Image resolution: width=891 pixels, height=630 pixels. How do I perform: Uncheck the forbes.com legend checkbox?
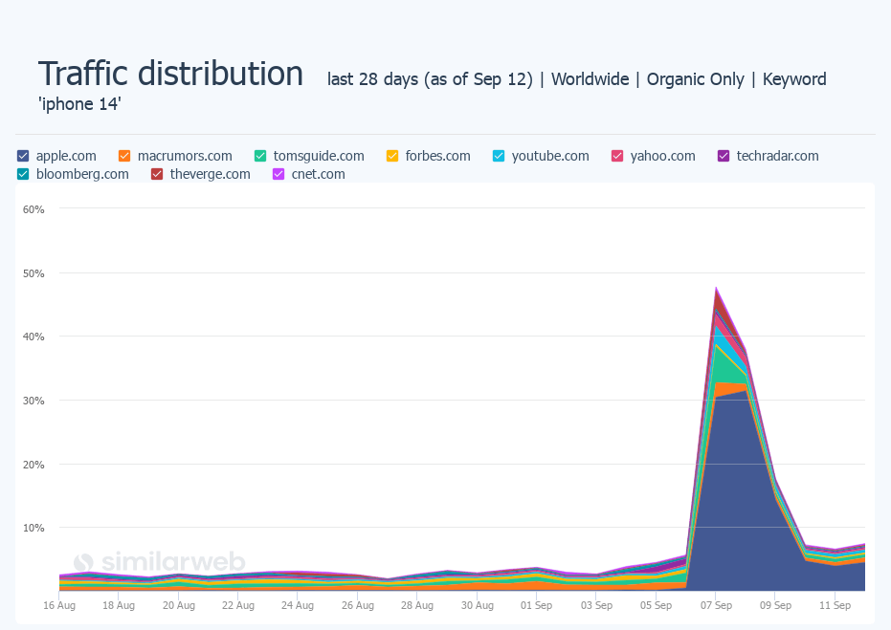(392, 156)
